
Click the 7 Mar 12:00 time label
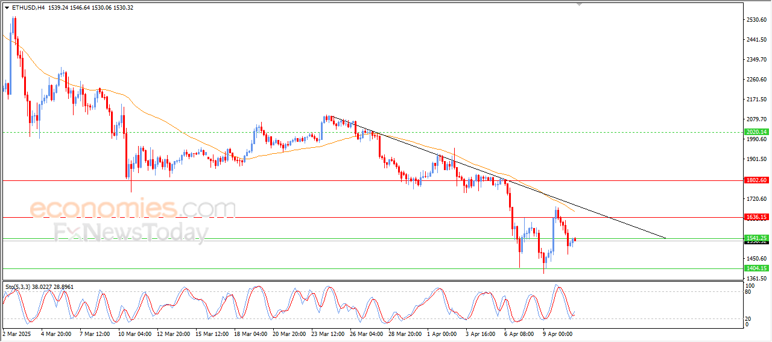93,333
